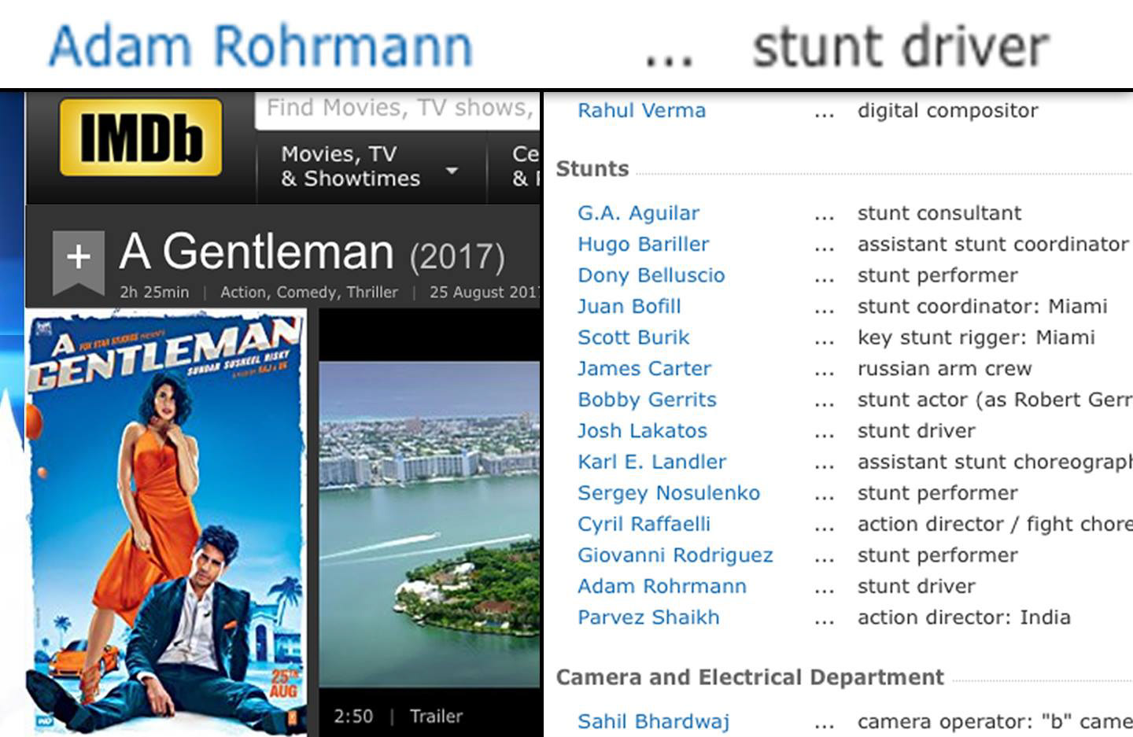Click the '2h 25min' runtime text
The width and height of the screenshot is (1133, 737).
coord(154,292)
